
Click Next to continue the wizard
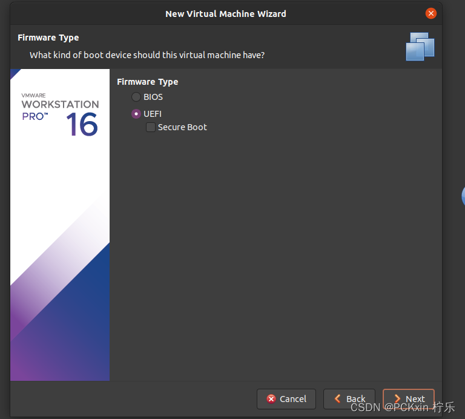point(408,399)
